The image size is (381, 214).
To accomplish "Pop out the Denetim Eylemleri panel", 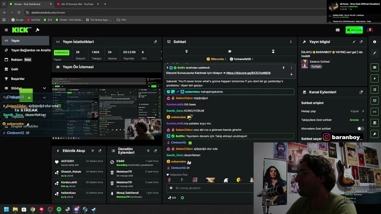I will pos(155,151).
